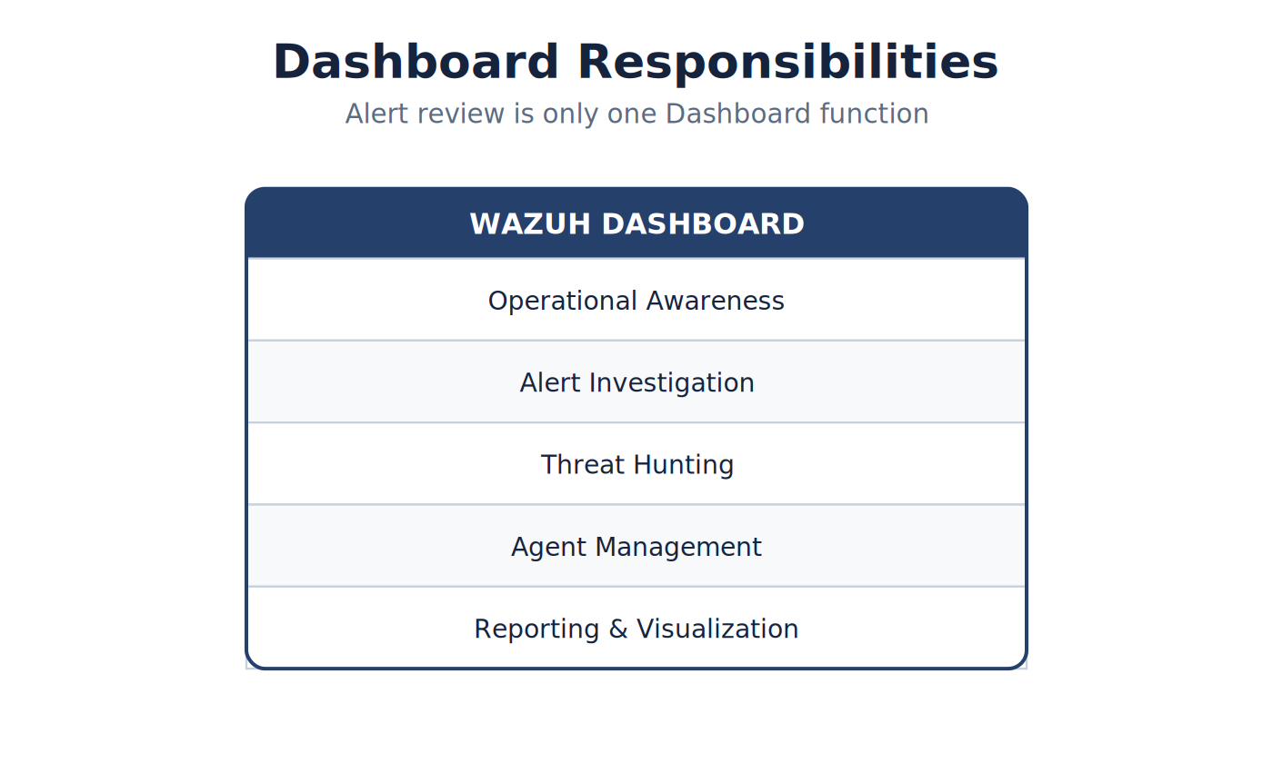Click the ampersand in Reporting & Visualization
Viewport: 1273px width, 763px height.
tap(618, 629)
